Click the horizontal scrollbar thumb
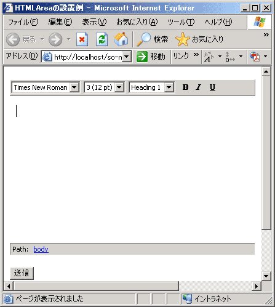Screen dimensions: 275x307 [96, 286]
